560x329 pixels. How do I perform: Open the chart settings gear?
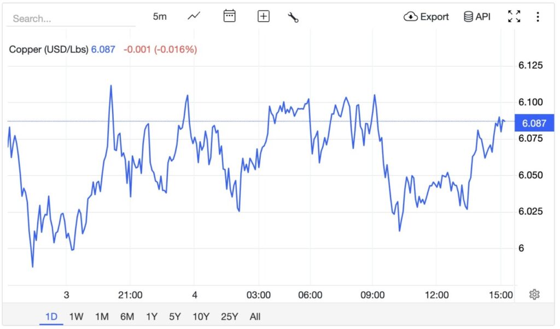click(x=534, y=295)
